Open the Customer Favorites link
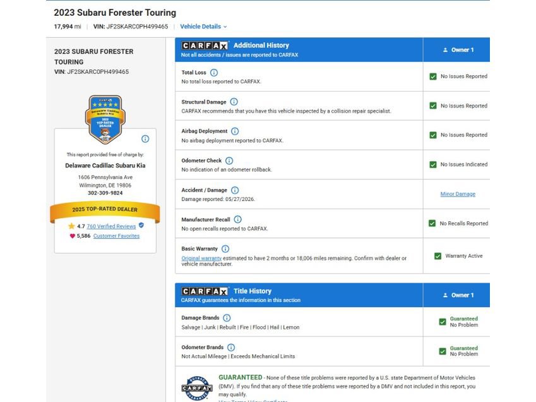Viewport: 536px width, 402px height. 116,236
